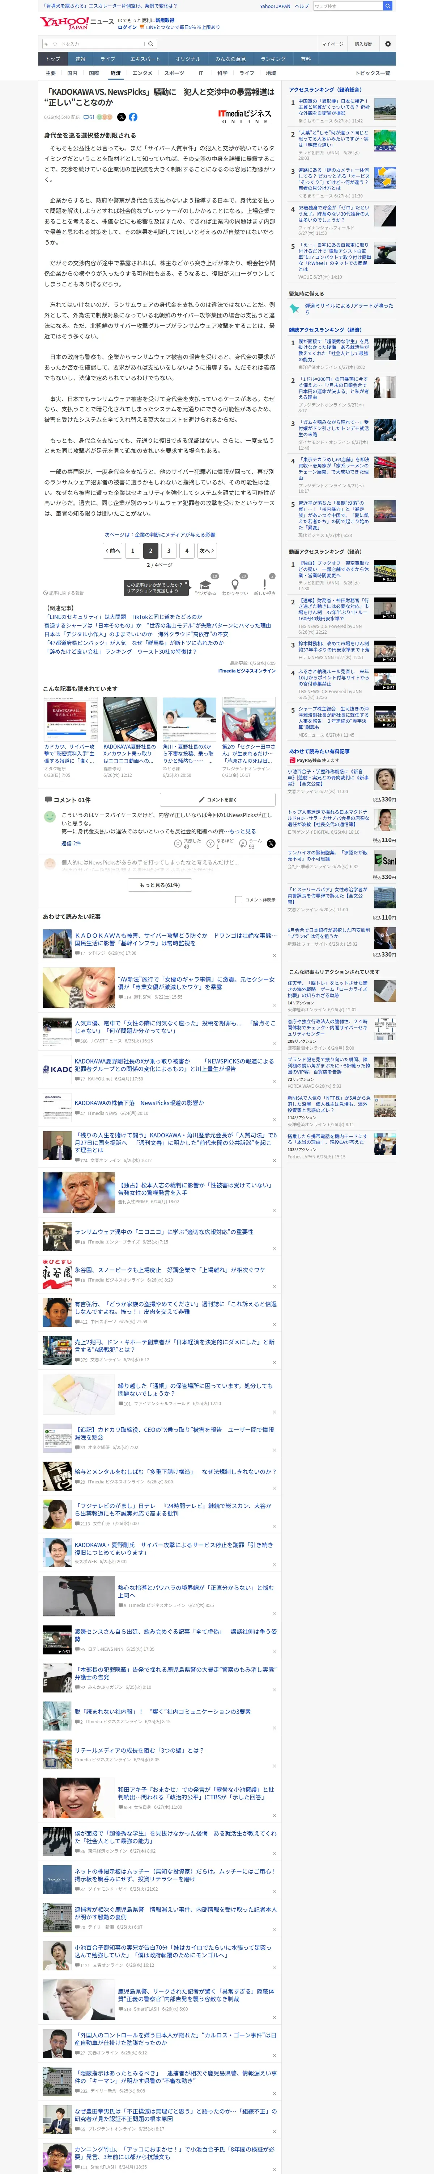Screen dimensions: 434x2174
Task: Open settings via the gear icon
Action: [388, 44]
